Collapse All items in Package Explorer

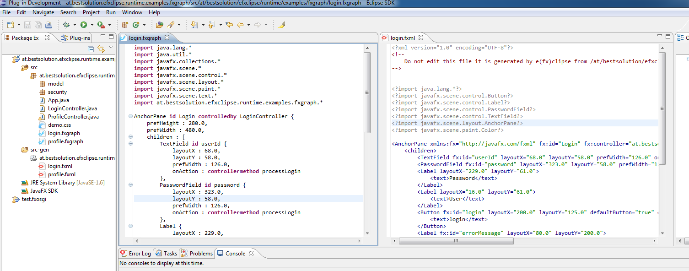pyautogui.click(x=91, y=49)
